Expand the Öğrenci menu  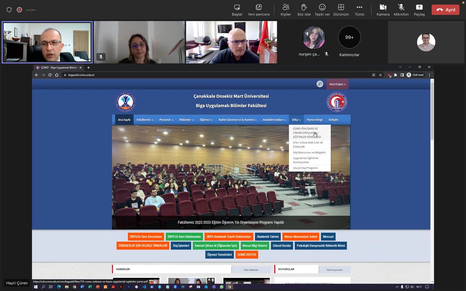pos(206,120)
